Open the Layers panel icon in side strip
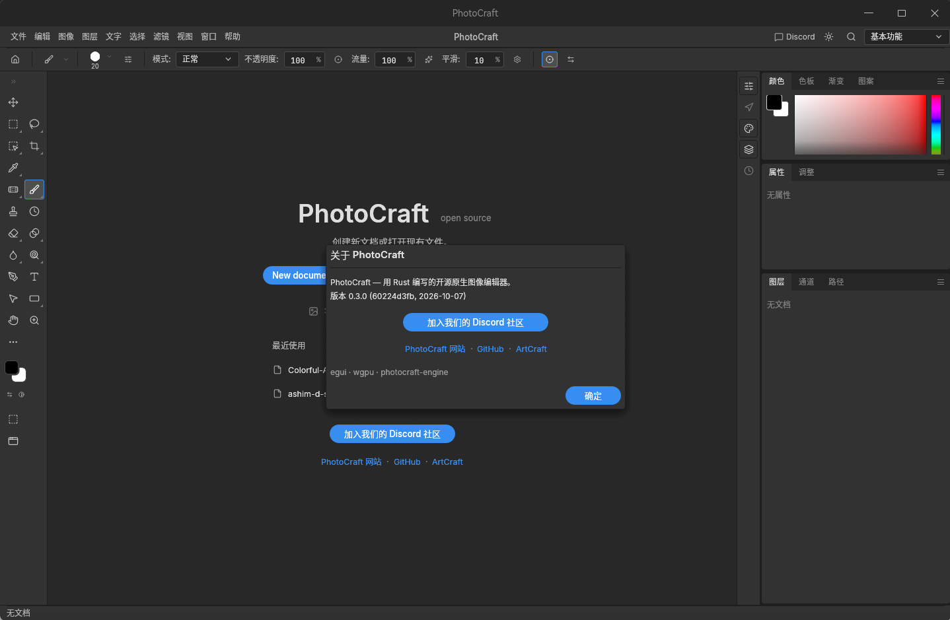The image size is (950, 620). pyautogui.click(x=749, y=149)
